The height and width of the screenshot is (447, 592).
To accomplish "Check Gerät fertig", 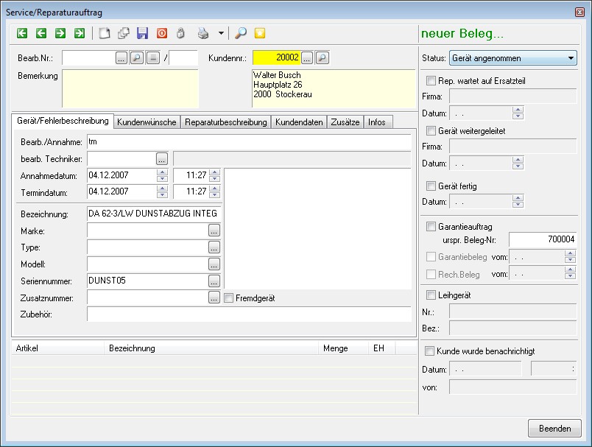I will 431,186.
